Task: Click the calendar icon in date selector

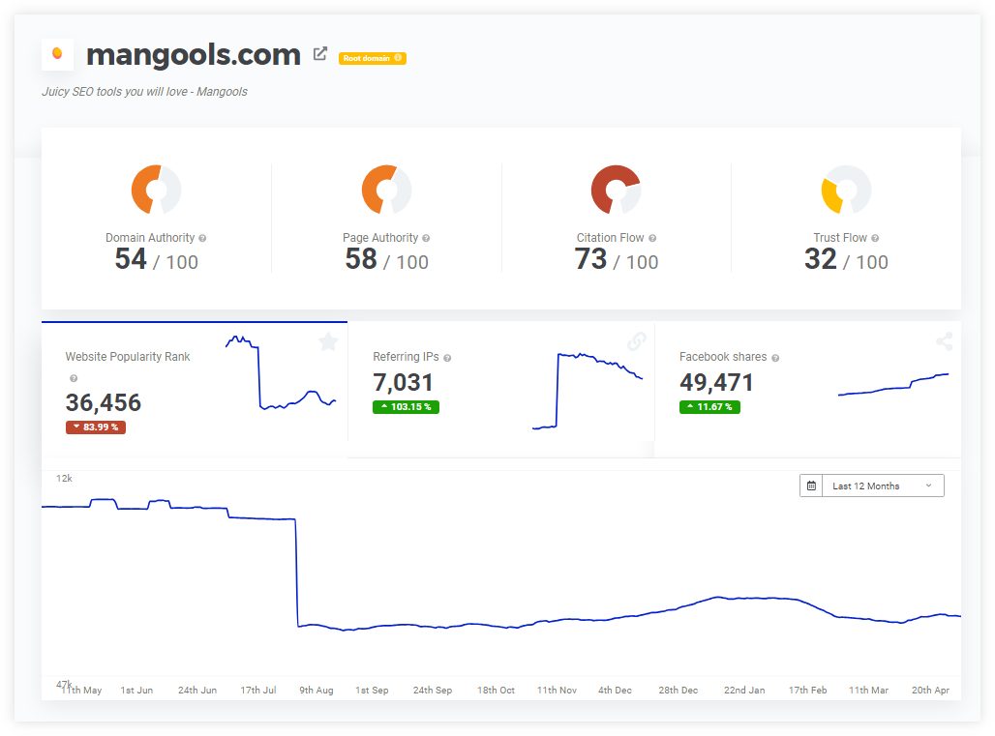Action: 812,486
